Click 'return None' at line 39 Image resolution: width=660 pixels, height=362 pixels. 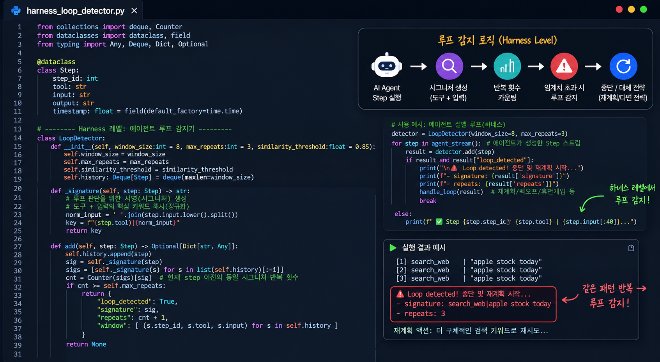pyautogui.click(x=86, y=344)
